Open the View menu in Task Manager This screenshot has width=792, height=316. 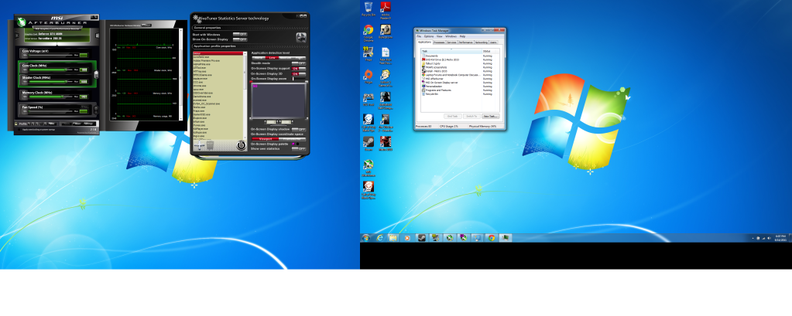(x=440, y=36)
